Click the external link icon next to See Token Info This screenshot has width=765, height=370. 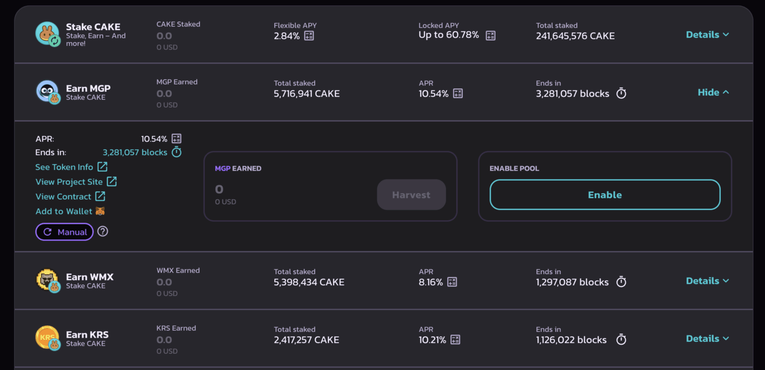pyautogui.click(x=102, y=167)
